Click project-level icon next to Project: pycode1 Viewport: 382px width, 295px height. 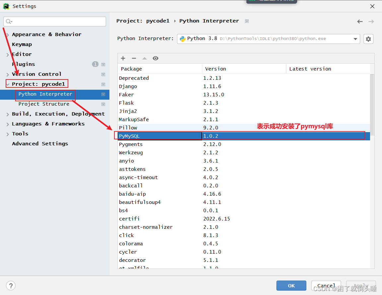(103, 84)
